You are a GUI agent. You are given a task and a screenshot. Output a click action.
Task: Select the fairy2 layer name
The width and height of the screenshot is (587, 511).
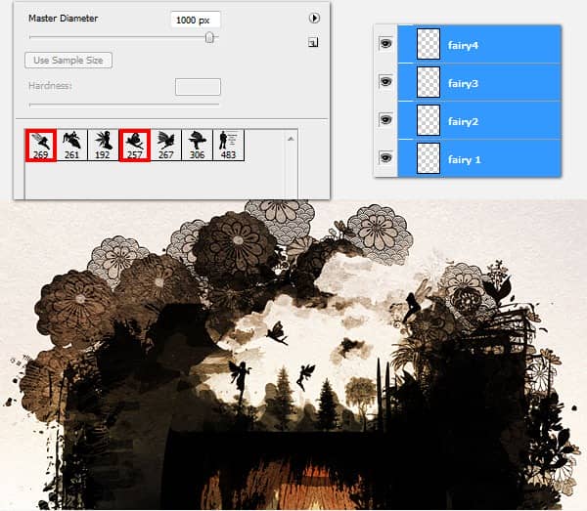463,121
